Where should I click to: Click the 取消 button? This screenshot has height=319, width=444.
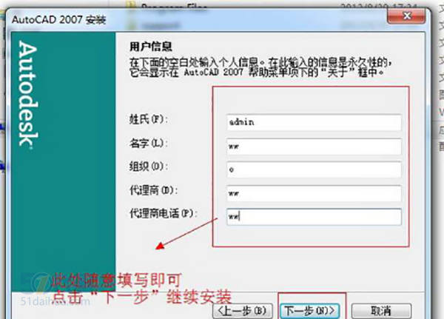click(x=381, y=311)
